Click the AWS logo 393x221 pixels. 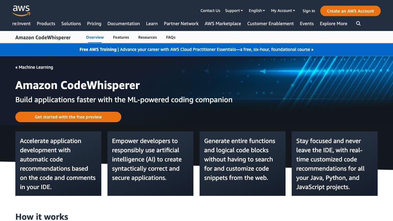coord(21,10)
